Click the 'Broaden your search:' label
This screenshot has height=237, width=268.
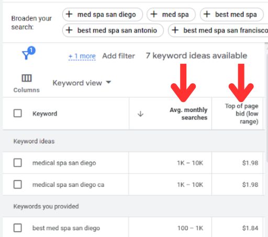(x=31, y=22)
